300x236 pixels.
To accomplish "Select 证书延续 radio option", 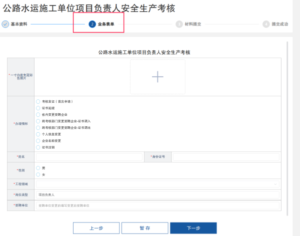I will pyautogui.click(x=38, y=108).
